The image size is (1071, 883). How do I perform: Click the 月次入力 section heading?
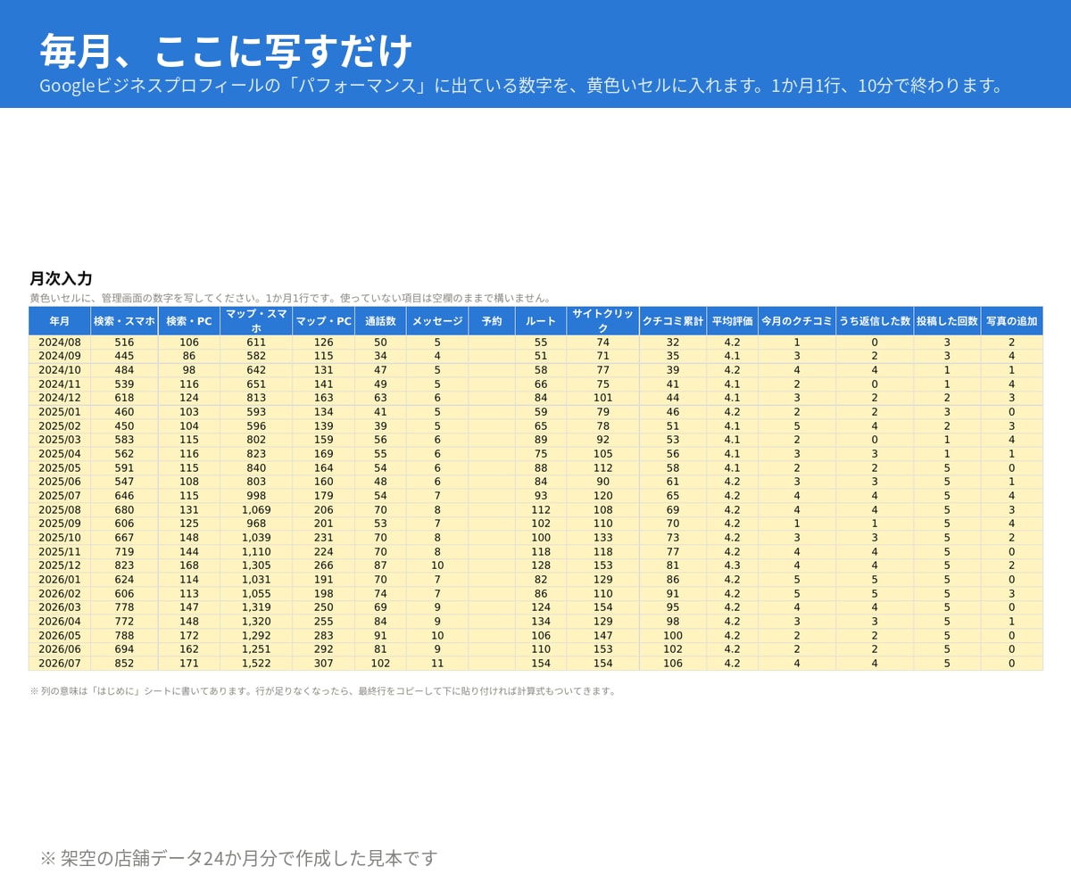(x=61, y=278)
